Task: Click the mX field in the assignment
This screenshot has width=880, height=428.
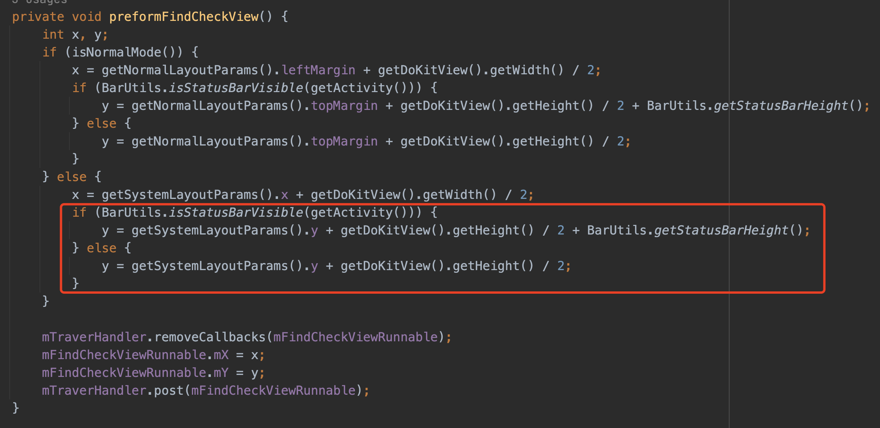Action: [x=221, y=355]
